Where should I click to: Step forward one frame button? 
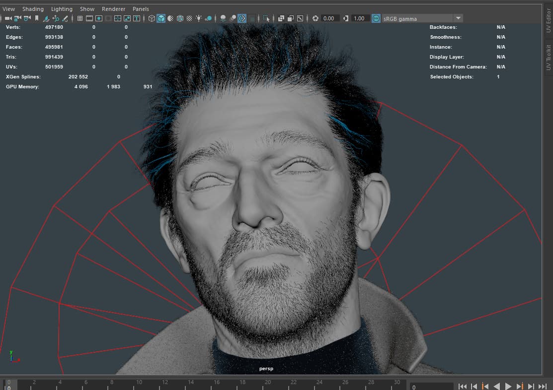pyautogui.click(x=531, y=387)
